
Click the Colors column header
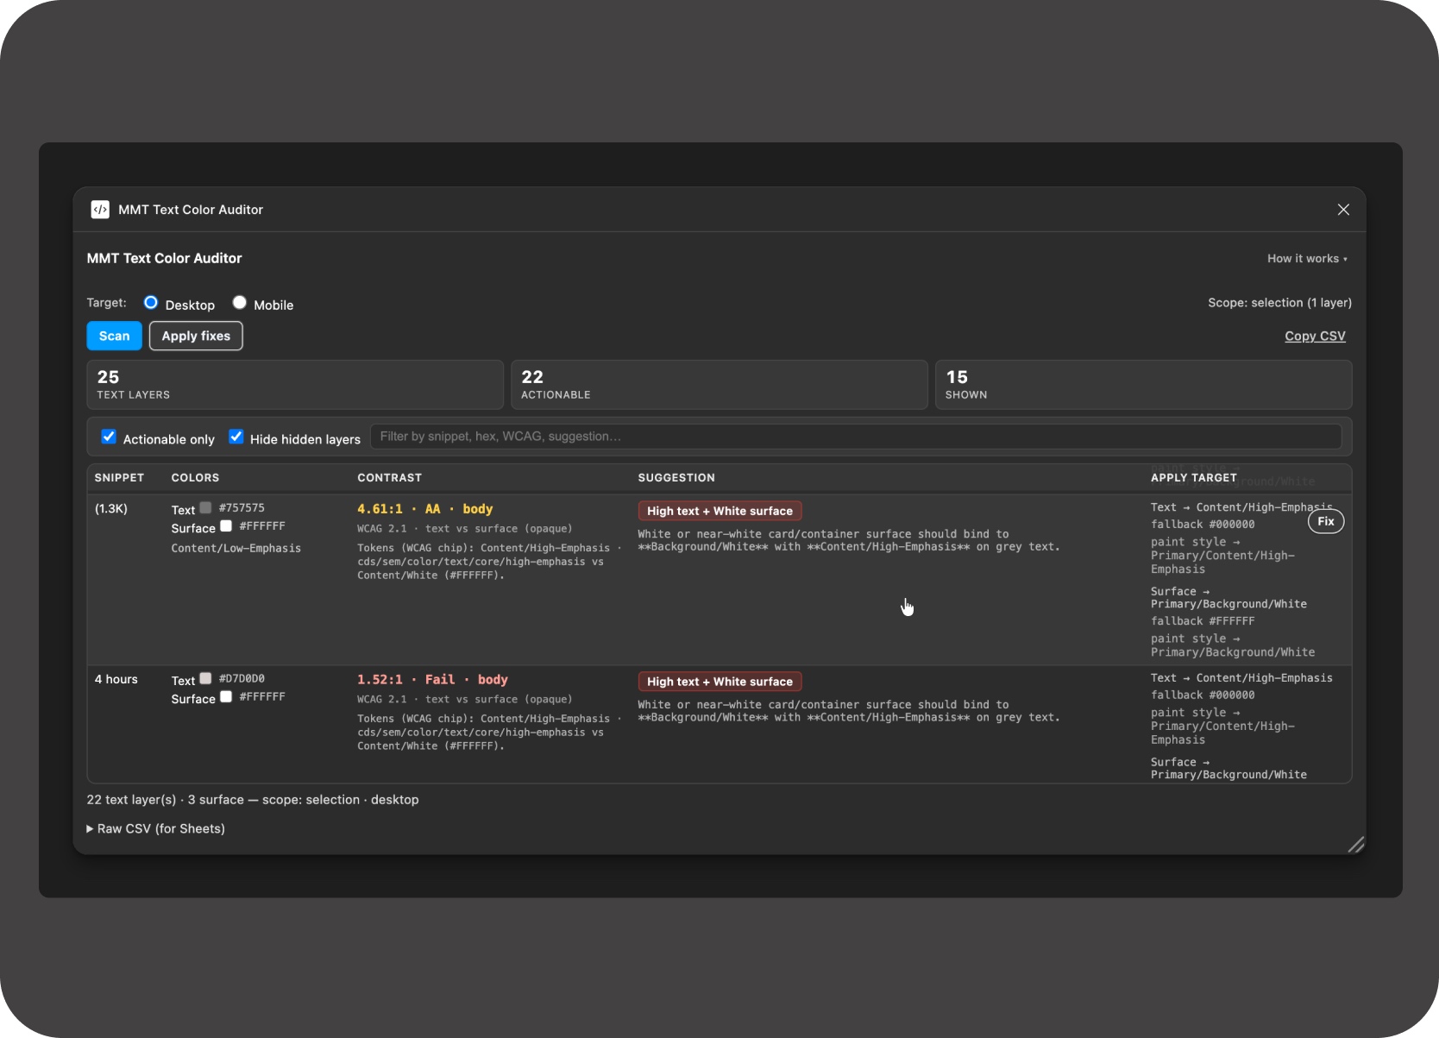click(x=195, y=477)
